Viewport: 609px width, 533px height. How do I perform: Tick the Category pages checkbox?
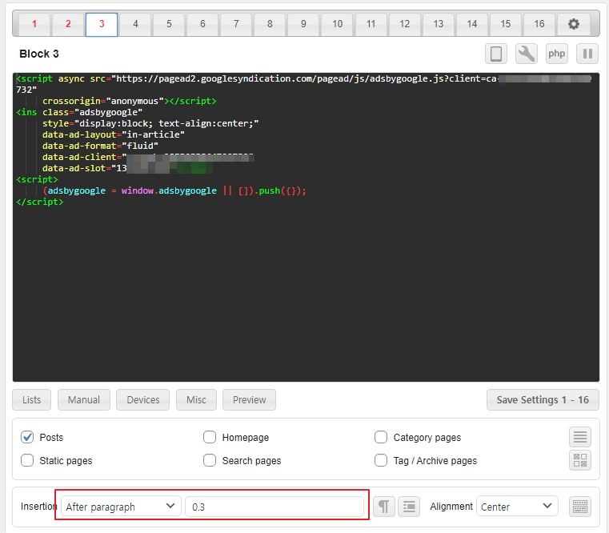coord(381,437)
